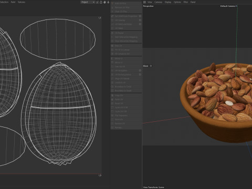Click the Copy UV command
The image size is (252, 189).
(126, 96)
